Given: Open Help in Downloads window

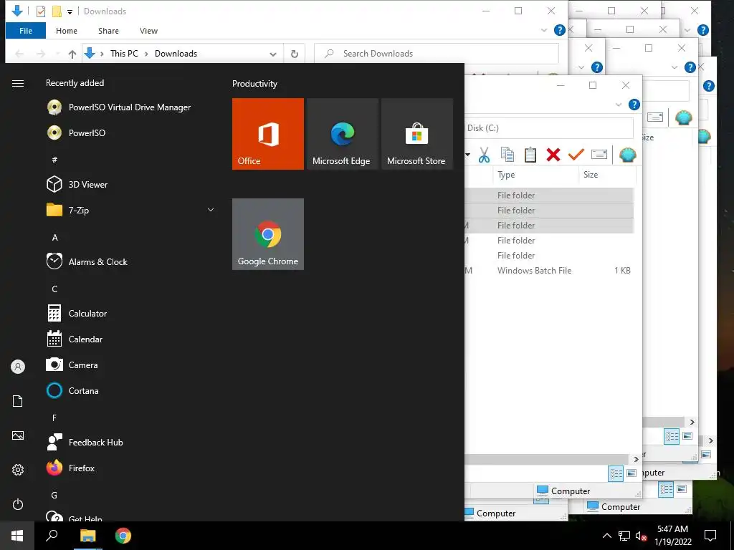Looking at the screenshot, I should click(559, 30).
